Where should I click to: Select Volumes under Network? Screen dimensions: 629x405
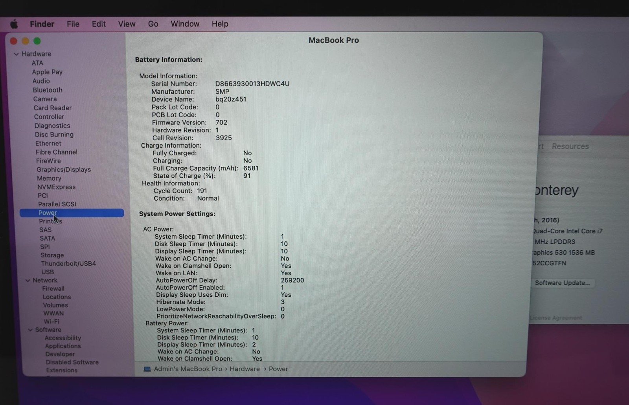tap(55, 305)
